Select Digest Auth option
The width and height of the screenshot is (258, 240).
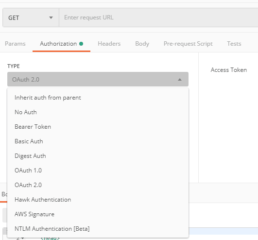(x=98, y=156)
